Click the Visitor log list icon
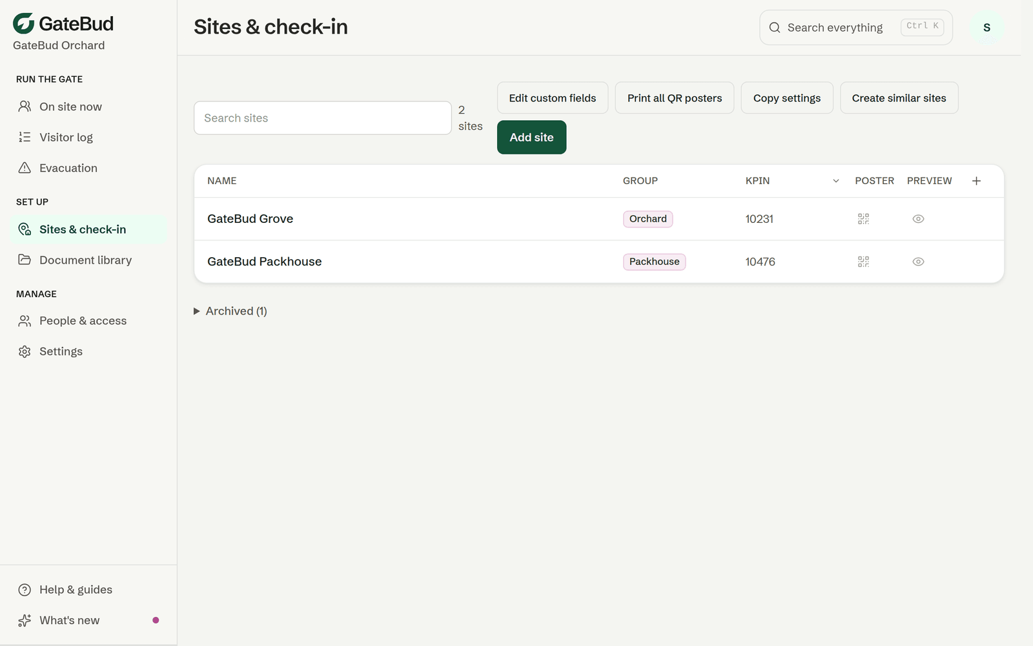Screen dimensions: 1033x646 (25, 137)
